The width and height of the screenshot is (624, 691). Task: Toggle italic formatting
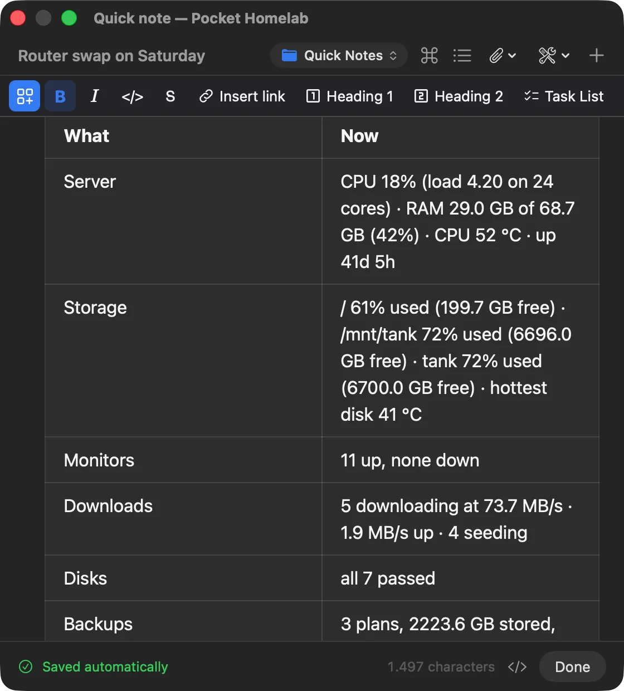click(x=95, y=96)
